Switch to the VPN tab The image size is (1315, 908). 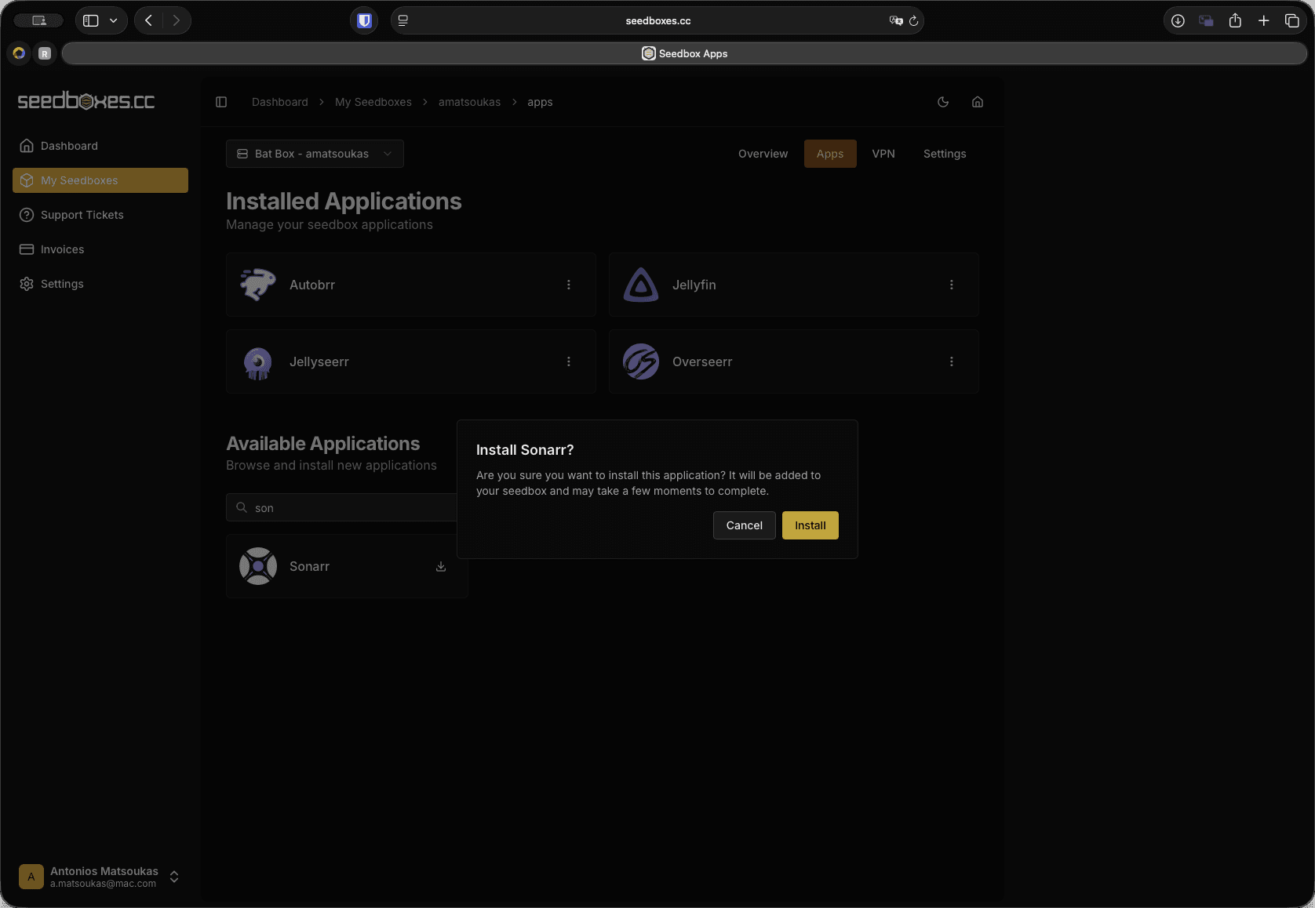tap(883, 154)
